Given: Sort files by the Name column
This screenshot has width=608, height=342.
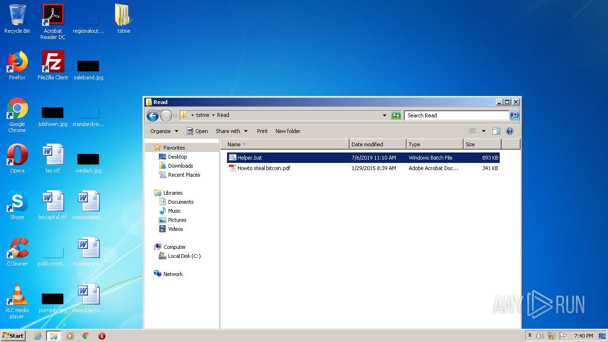Looking at the screenshot, I should (285, 144).
